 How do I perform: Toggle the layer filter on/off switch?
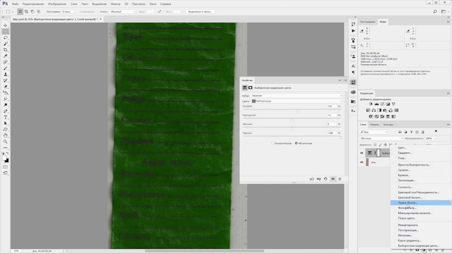pos(436,132)
